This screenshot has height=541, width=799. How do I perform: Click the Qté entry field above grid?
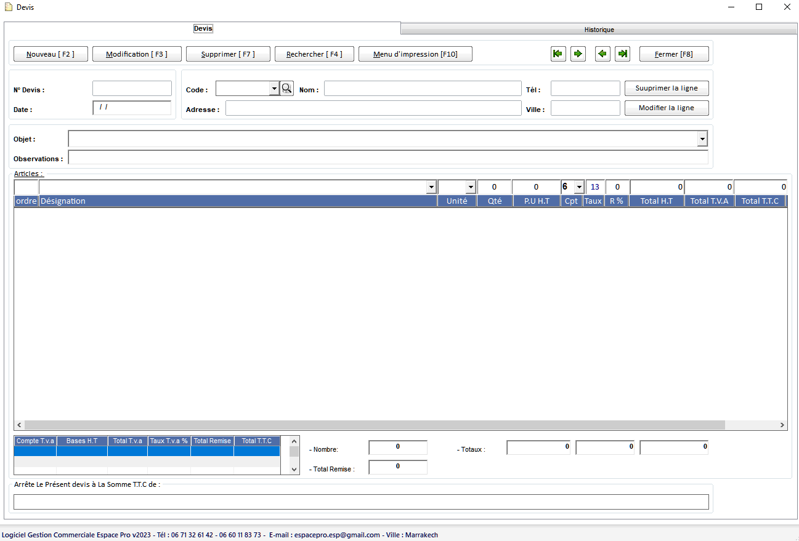pyautogui.click(x=494, y=186)
